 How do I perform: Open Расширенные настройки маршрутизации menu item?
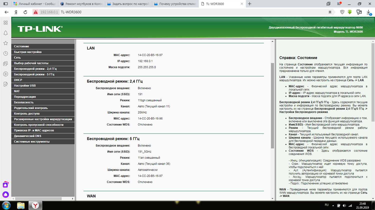coord(43,119)
